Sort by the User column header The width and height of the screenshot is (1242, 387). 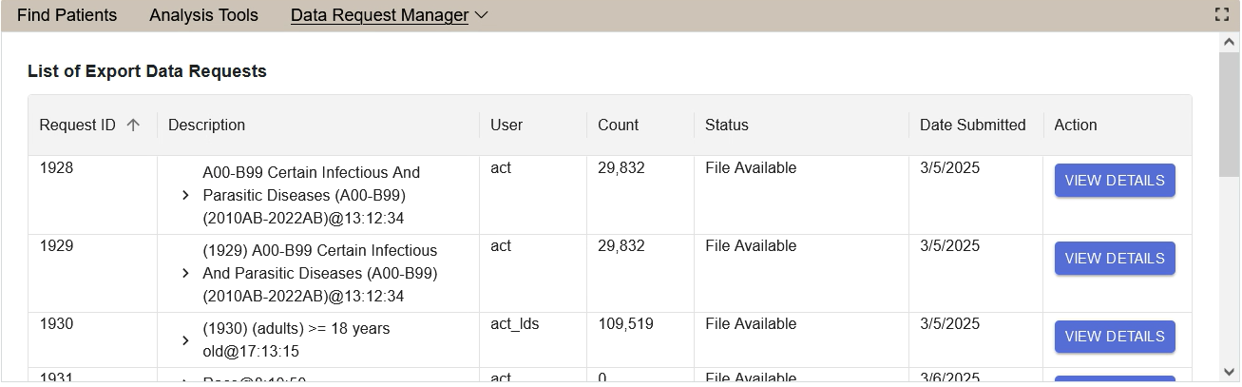click(x=506, y=125)
